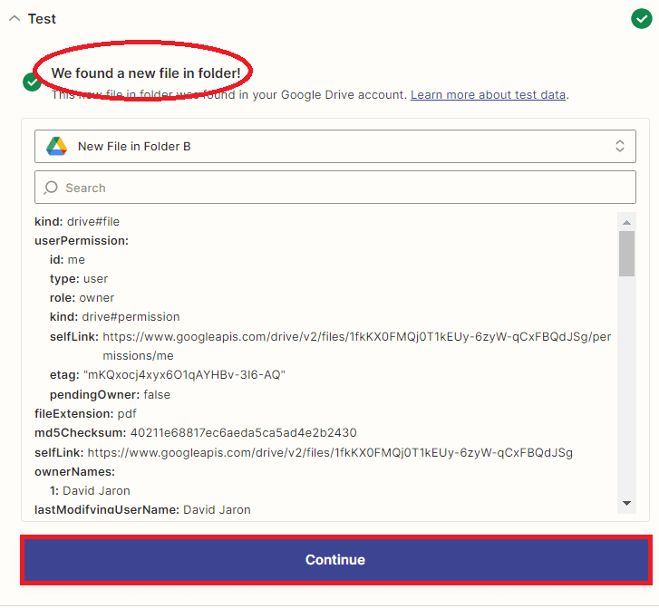Image resolution: width=659 pixels, height=608 pixels.
Task: Select the userPermission field row
Action: [82, 241]
